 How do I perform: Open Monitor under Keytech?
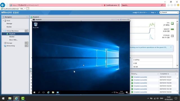pyautogui.click(x=12, y=37)
